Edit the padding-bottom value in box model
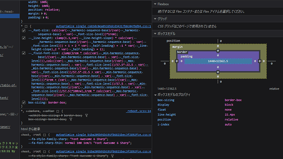This screenshot has height=159, width=283. 218,67
